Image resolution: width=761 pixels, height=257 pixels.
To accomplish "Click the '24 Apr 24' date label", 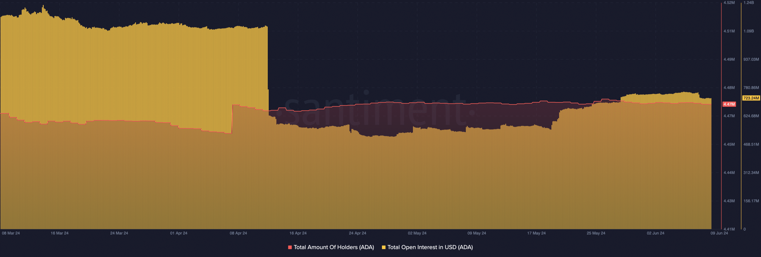I will (357, 233).
